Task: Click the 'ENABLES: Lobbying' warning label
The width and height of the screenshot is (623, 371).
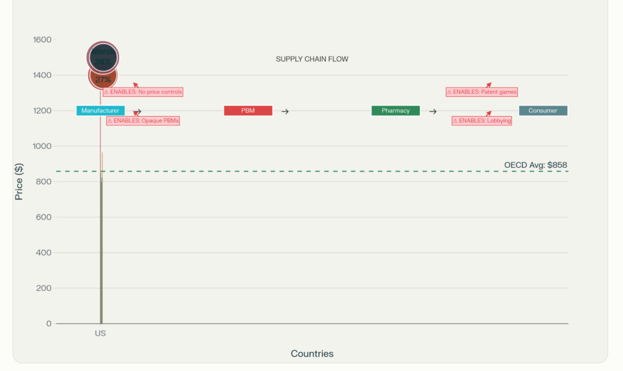Action: 481,121
